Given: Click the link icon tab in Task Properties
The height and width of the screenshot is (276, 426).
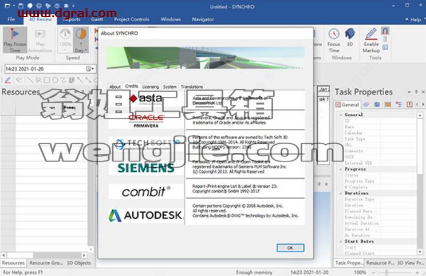Looking at the screenshot, I should [366, 105].
